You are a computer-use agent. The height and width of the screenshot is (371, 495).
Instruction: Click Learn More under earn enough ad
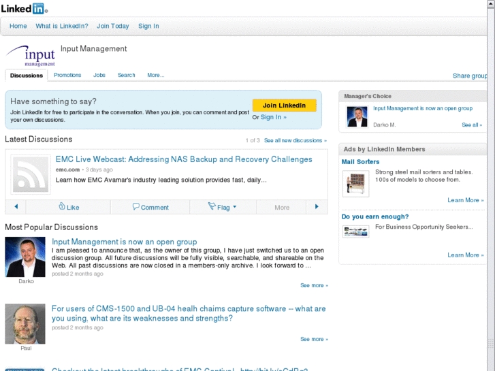click(465, 255)
